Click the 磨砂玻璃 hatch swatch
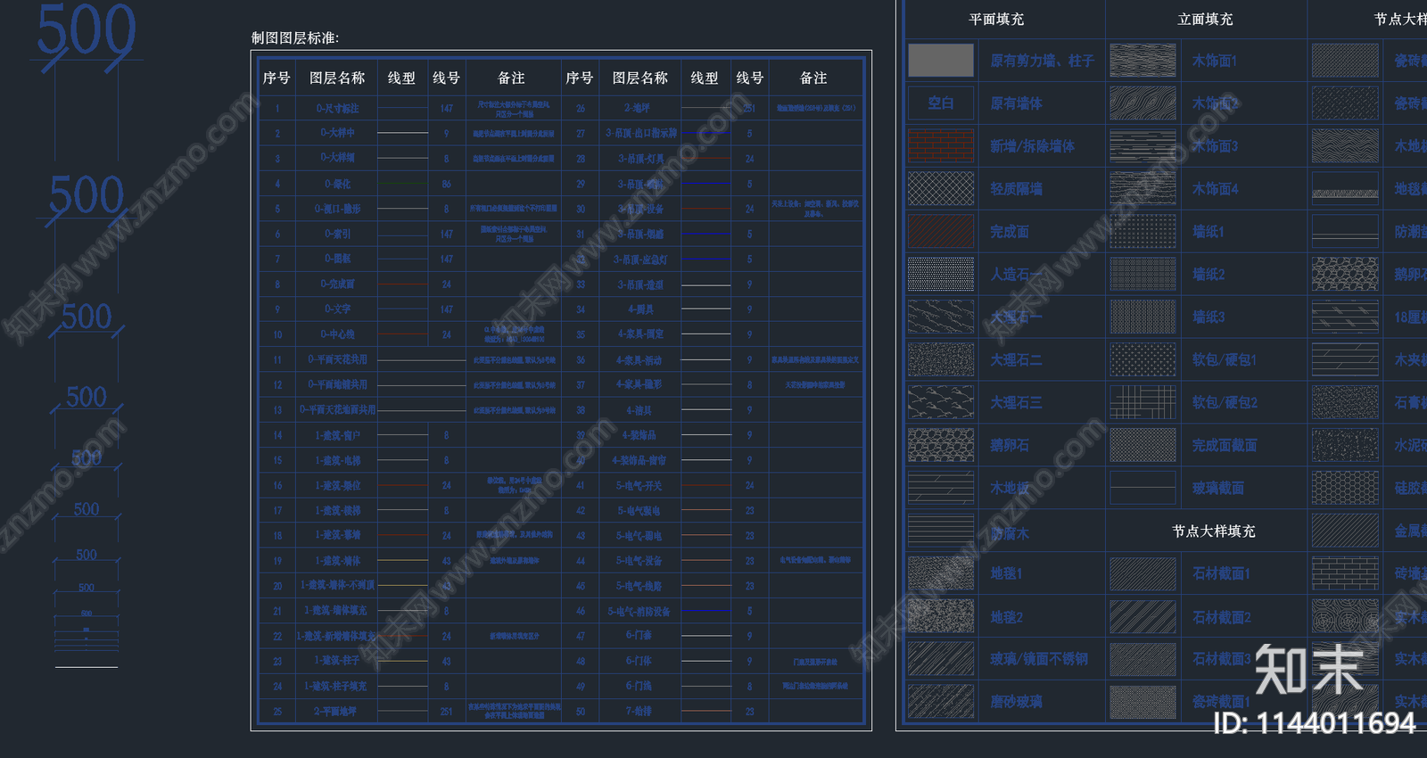1427x758 pixels. click(x=941, y=702)
